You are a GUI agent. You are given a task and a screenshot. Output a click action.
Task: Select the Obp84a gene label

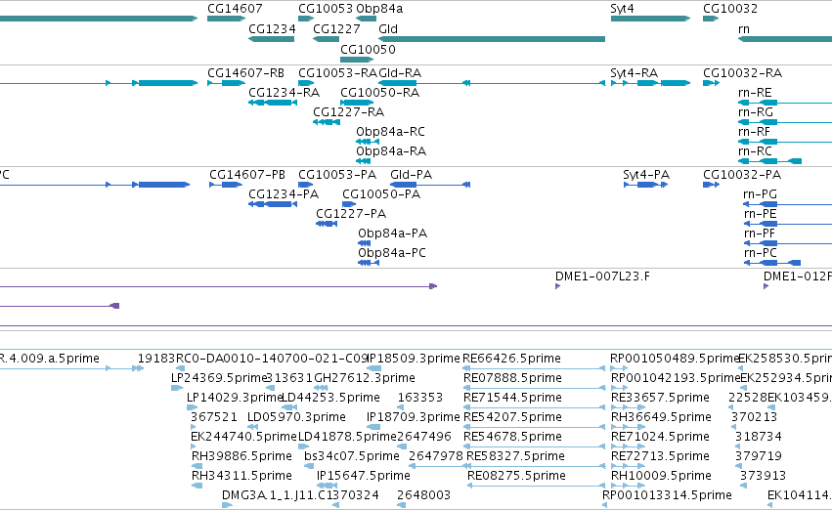(x=379, y=9)
